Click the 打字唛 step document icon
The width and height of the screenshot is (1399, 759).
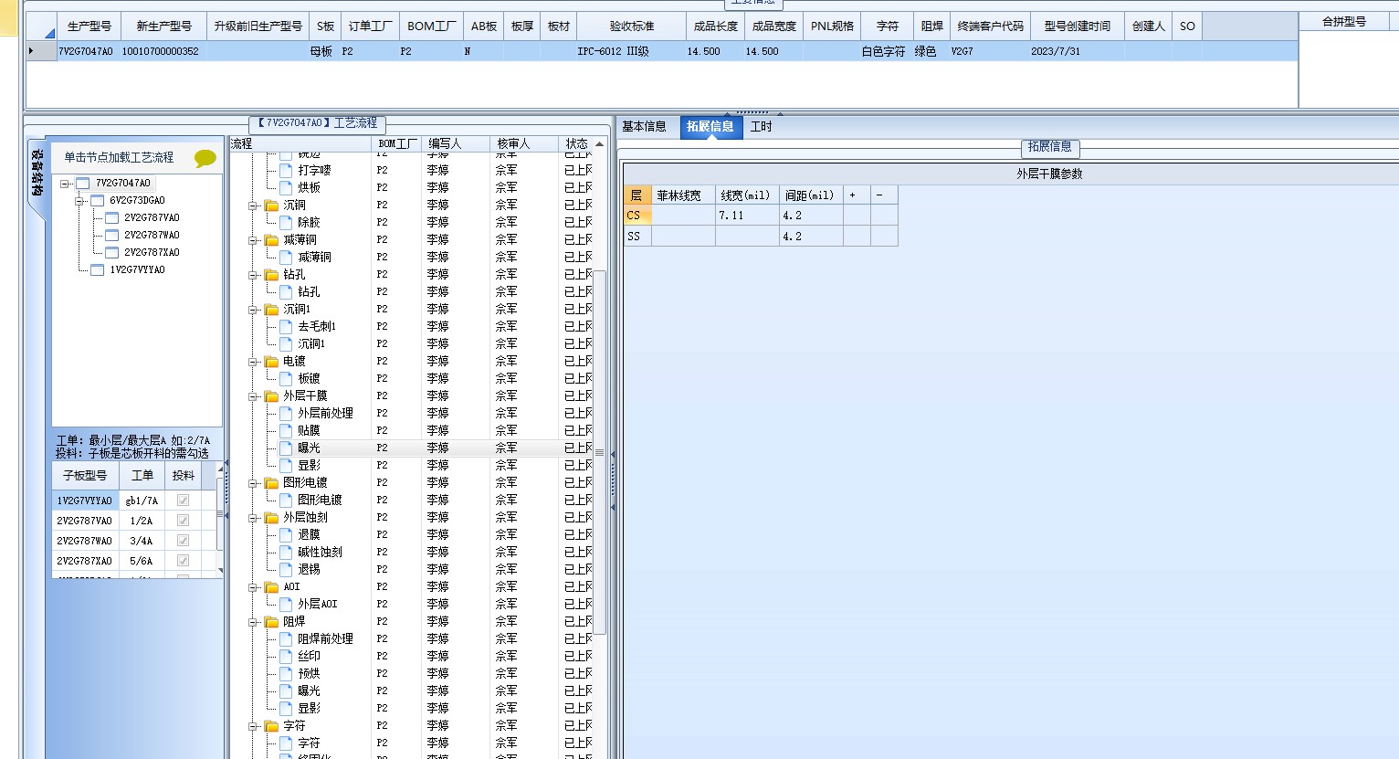point(286,170)
